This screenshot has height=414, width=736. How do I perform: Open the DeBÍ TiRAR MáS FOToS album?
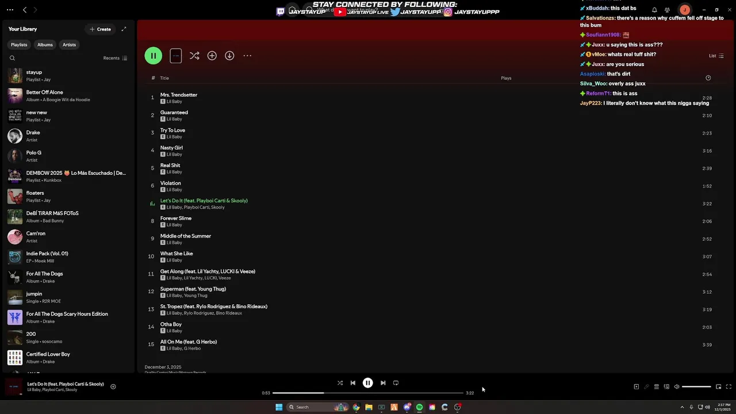coord(68,217)
